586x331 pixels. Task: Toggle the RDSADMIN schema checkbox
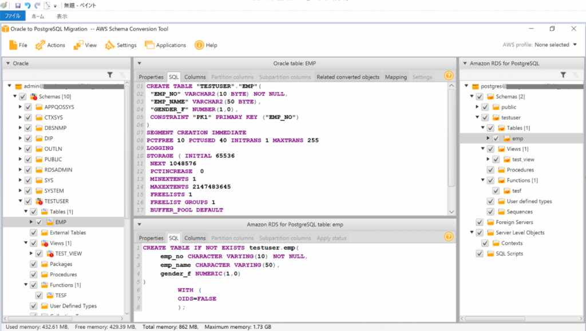point(28,170)
